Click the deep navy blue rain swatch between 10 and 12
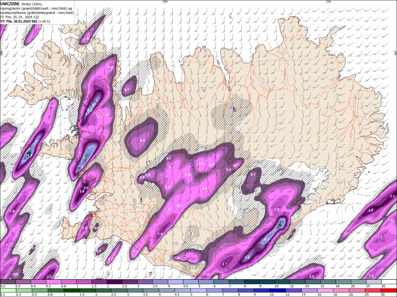Screen dimensions: 397x297 tap(278, 291)
